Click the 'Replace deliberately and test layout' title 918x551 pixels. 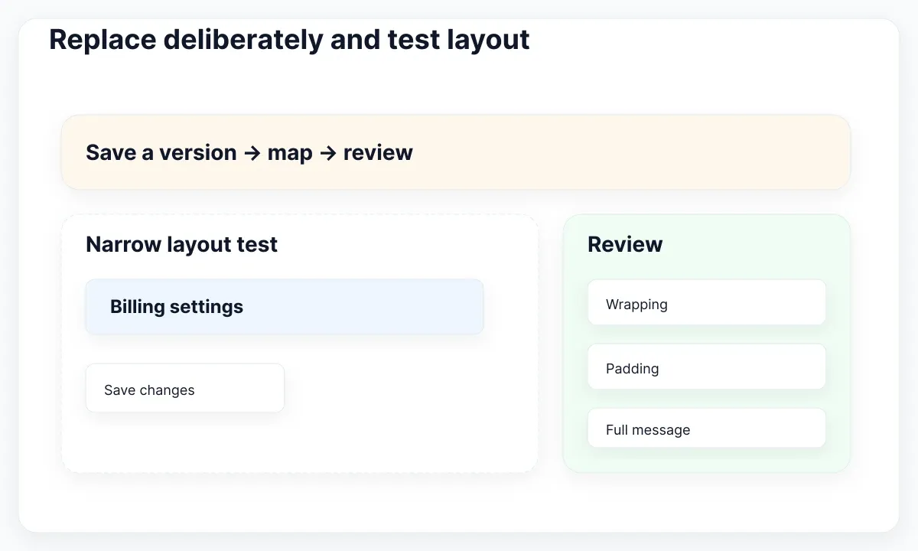pos(289,39)
